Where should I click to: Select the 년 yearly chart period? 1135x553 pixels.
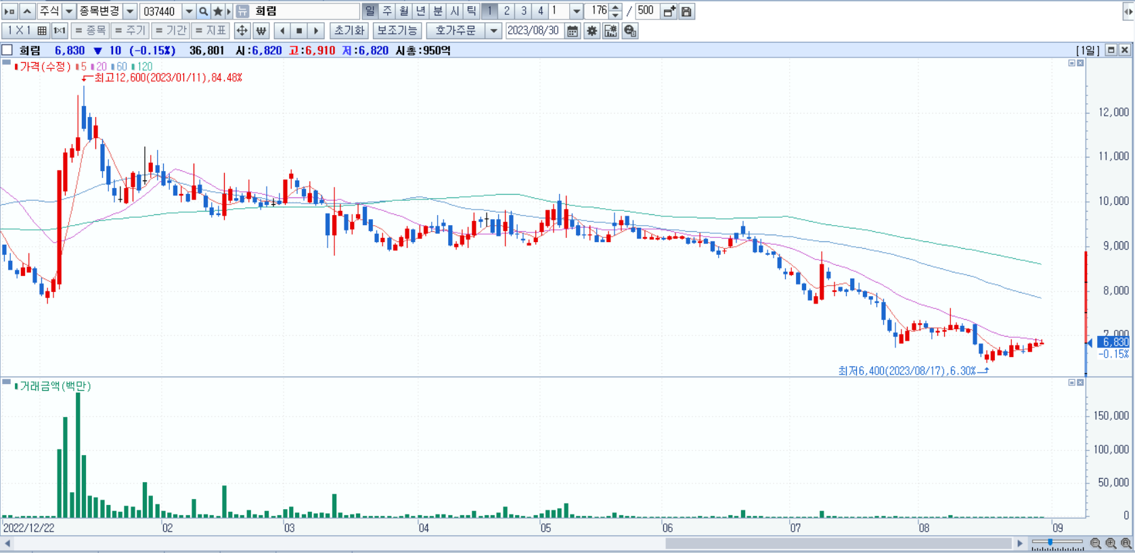point(421,11)
